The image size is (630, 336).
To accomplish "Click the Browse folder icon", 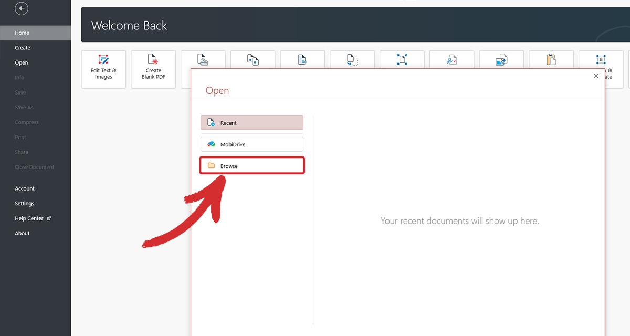I will coord(211,166).
